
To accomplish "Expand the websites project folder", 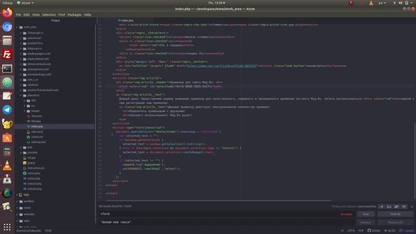I will pyautogui.click(x=18, y=214).
